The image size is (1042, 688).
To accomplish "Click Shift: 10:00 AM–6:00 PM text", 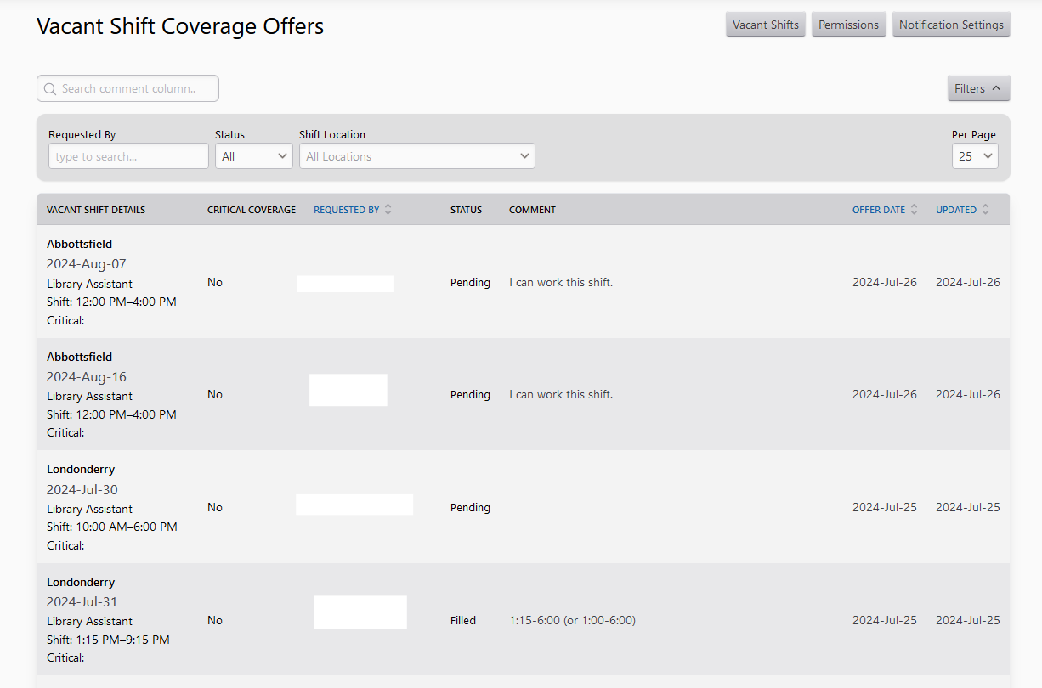I will 112,527.
